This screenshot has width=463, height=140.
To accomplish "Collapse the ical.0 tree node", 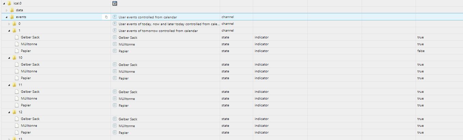I will (4, 3).
